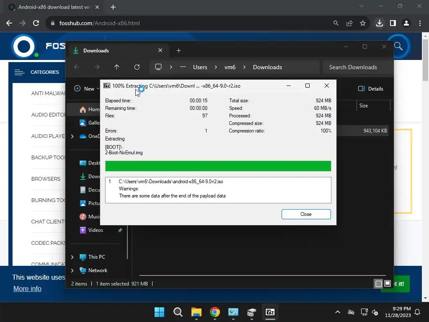Bookmark this page with the star icon

[x=363, y=23]
